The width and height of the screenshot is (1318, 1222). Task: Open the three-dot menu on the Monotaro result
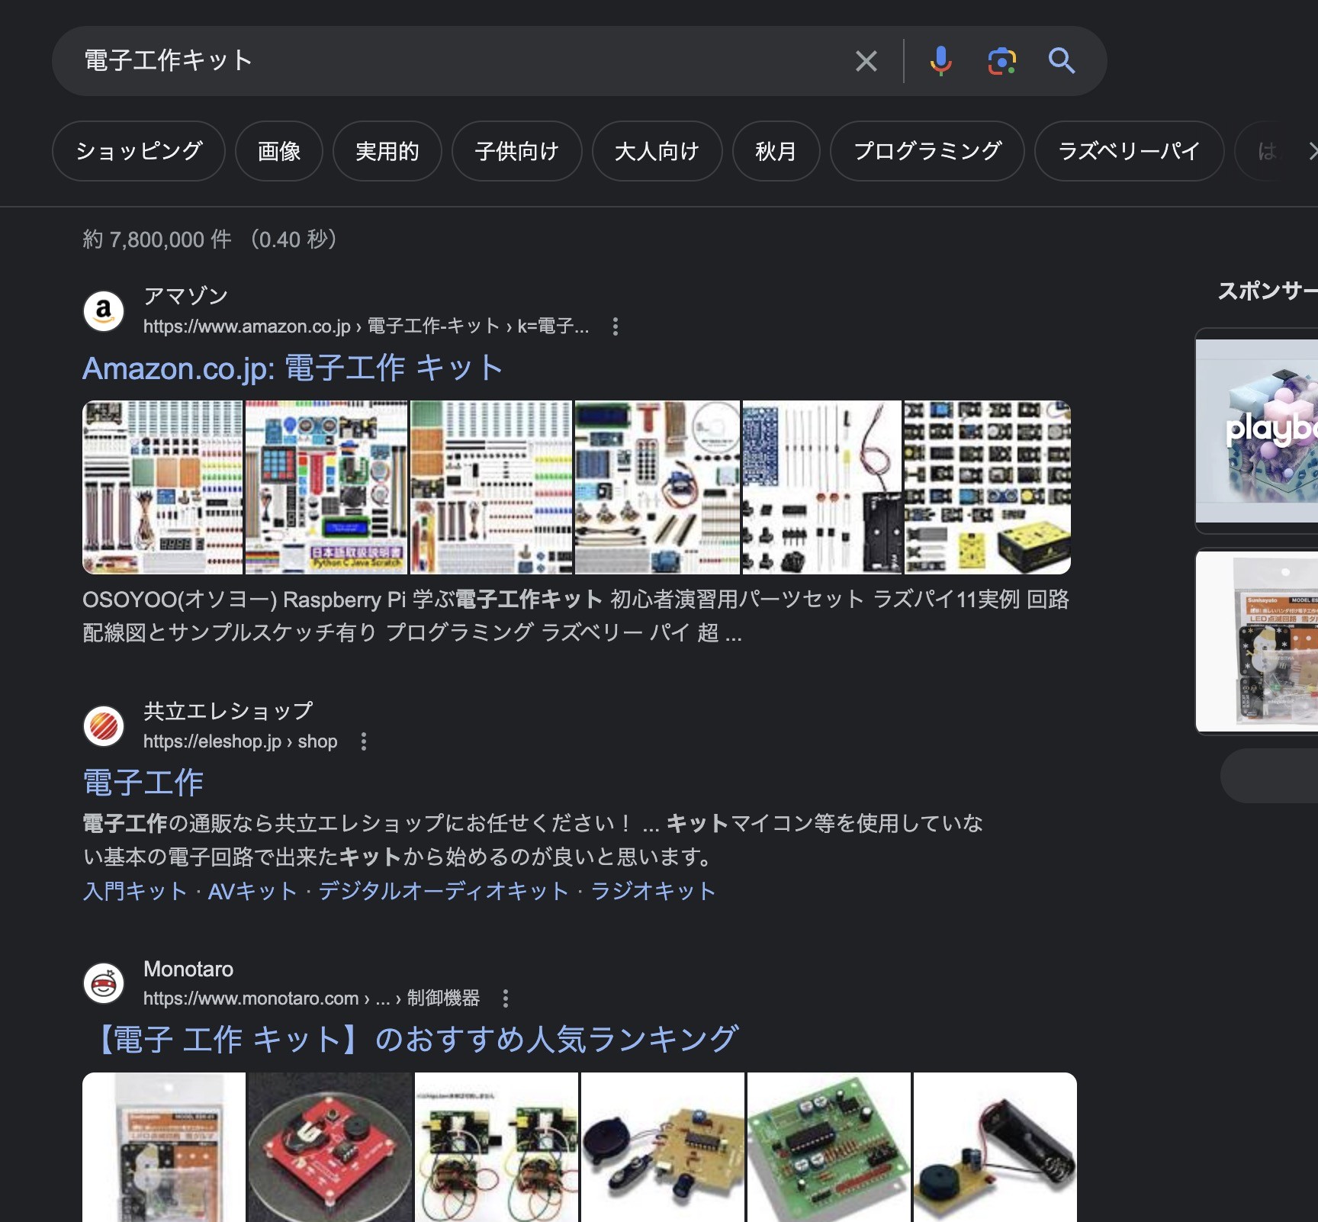pos(505,998)
